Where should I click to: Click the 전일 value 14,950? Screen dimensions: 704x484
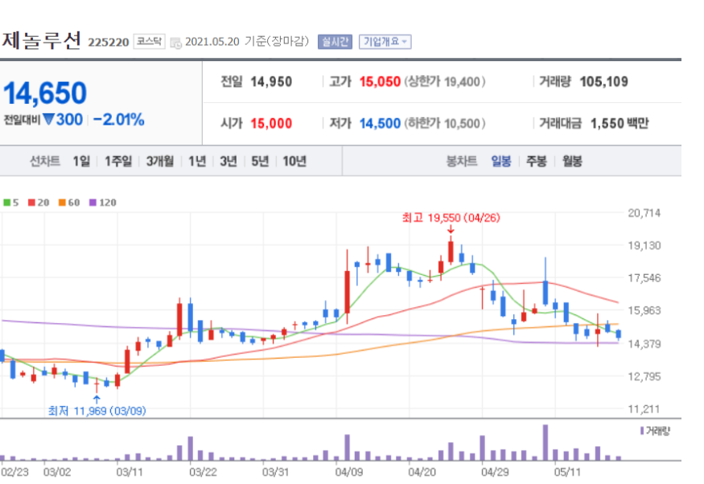click(271, 82)
